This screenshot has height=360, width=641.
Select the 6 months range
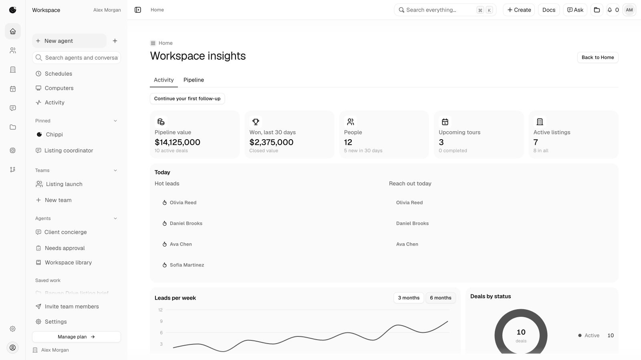[x=441, y=298]
